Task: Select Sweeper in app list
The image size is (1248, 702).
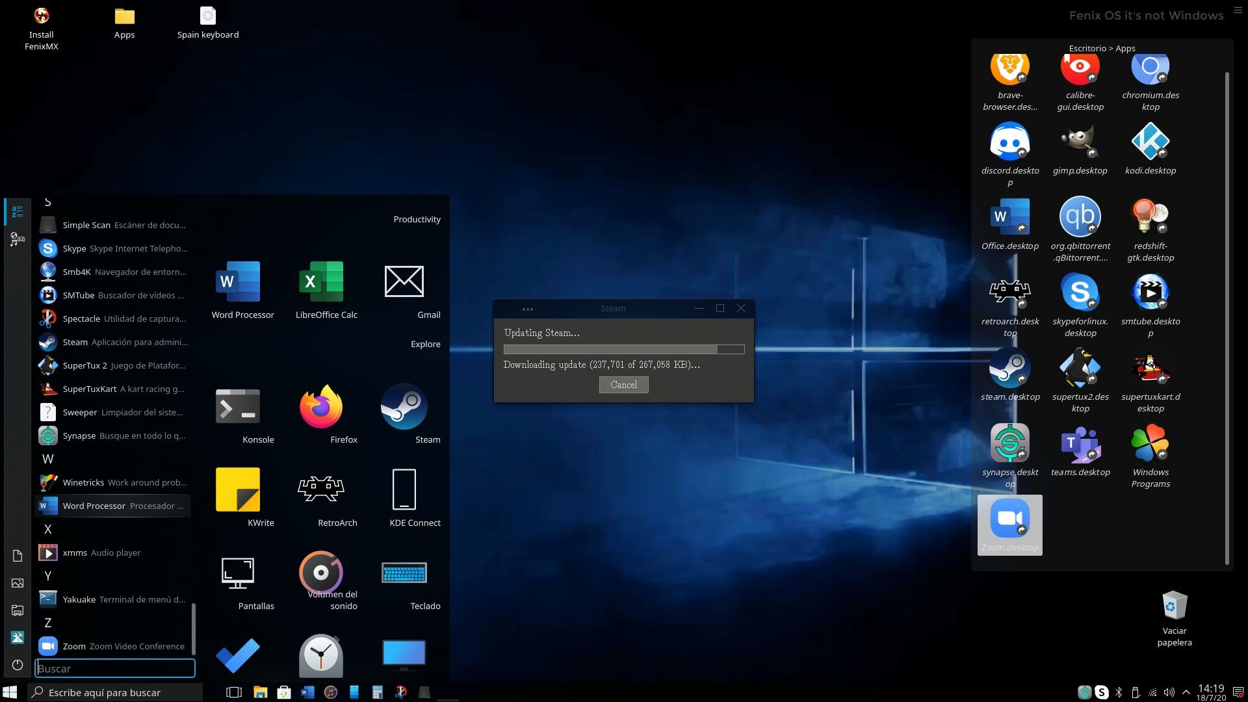Action: tap(112, 412)
